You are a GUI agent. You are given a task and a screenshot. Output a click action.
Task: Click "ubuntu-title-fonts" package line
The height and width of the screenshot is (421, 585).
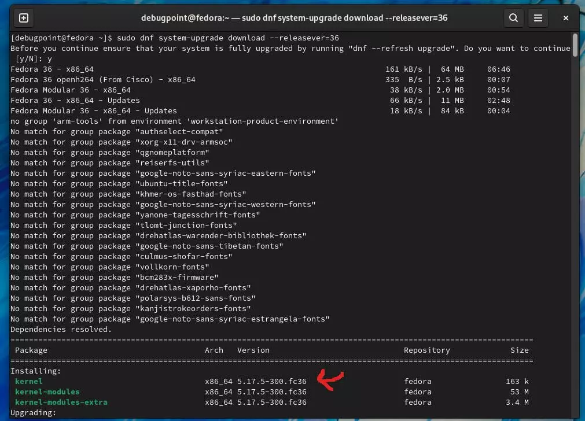[119, 184]
